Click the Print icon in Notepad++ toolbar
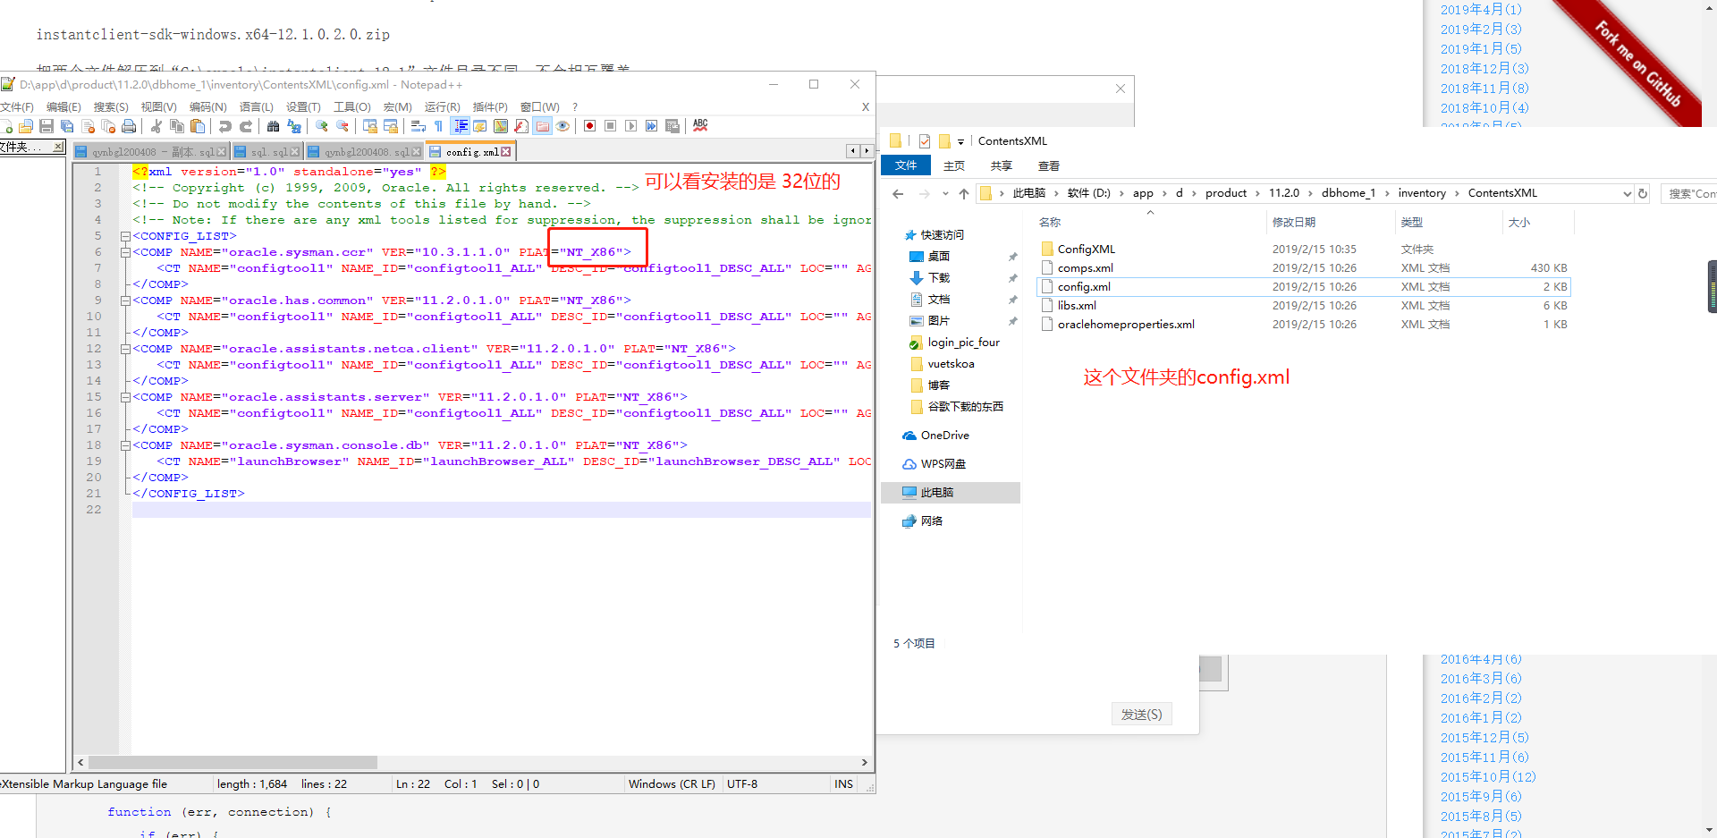 (129, 126)
